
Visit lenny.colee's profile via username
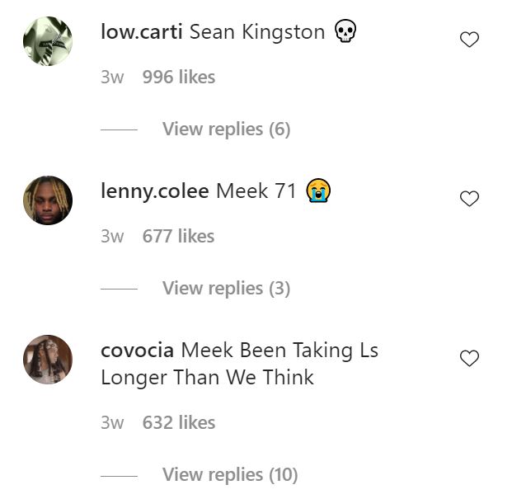155,191
